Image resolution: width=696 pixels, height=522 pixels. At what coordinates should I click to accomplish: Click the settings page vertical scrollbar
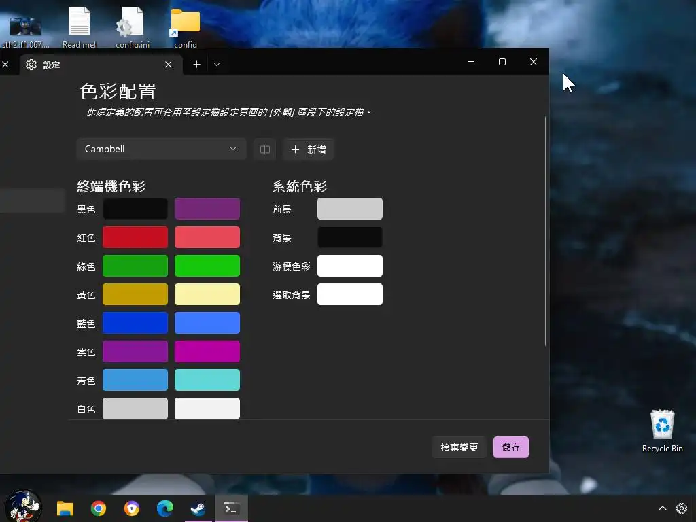point(546,231)
